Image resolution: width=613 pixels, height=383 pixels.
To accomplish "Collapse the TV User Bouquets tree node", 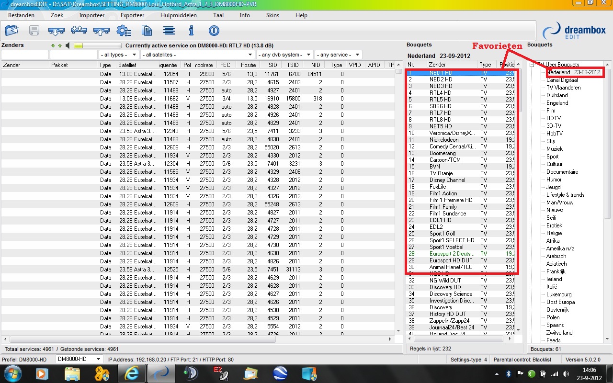I will pyautogui.click(x=532, y=65).
